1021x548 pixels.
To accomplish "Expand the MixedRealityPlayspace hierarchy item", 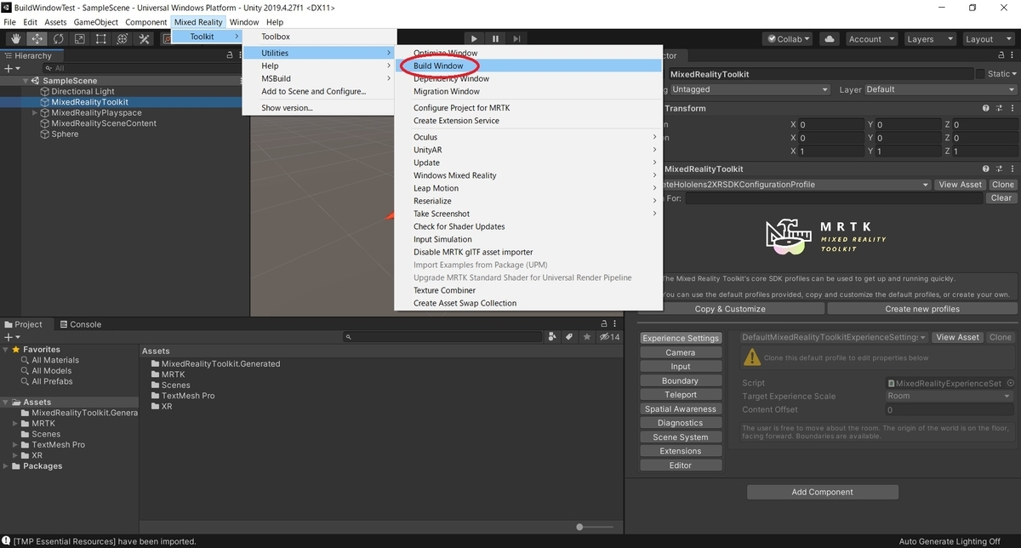I will [x=35, y=112].
